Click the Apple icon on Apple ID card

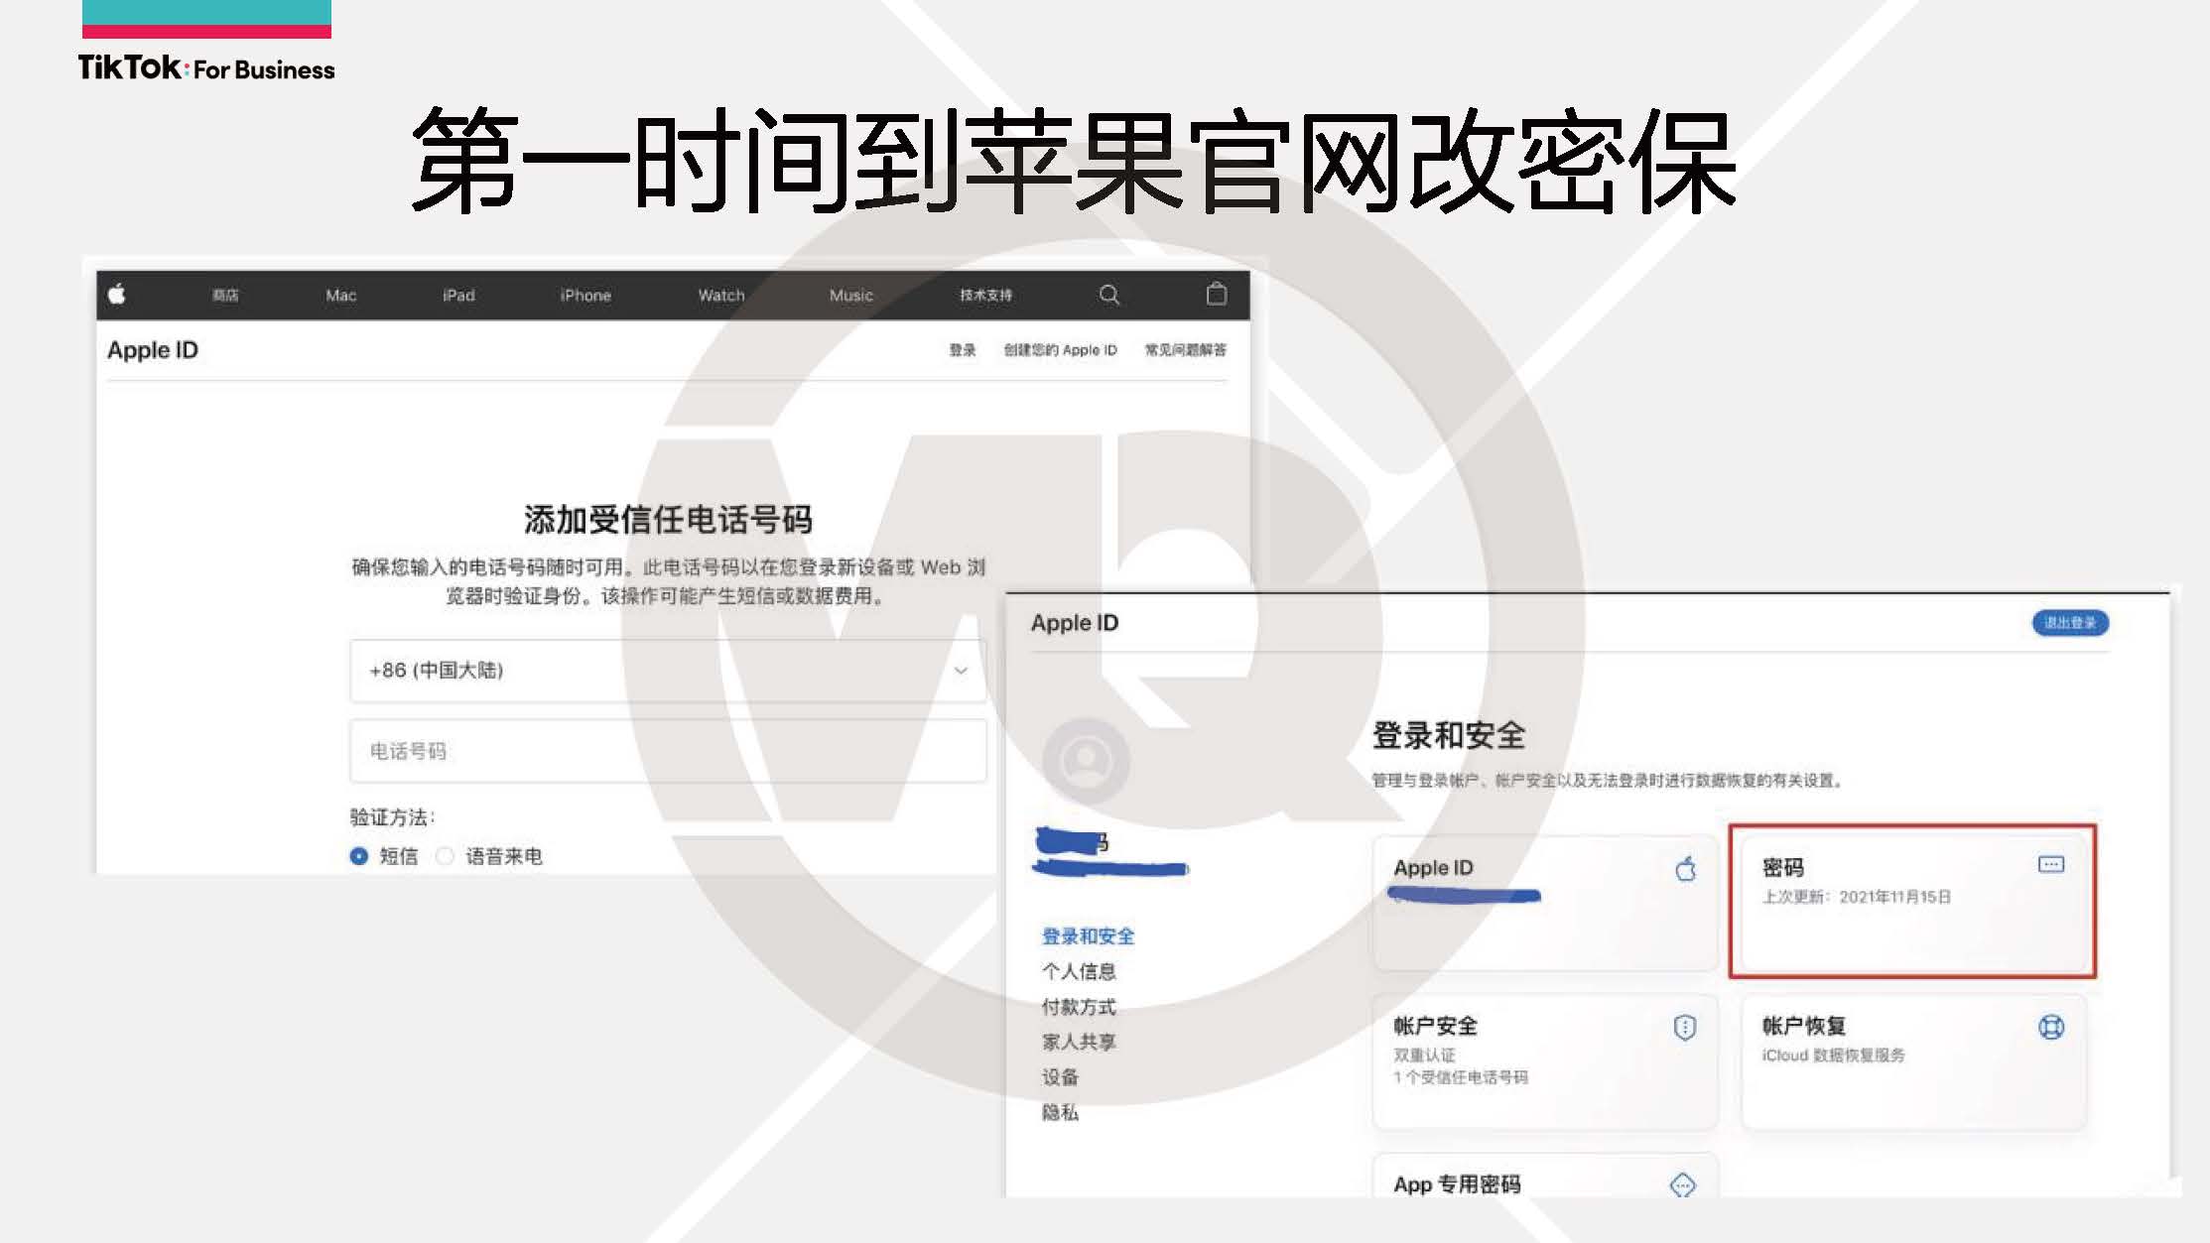tap(1685, 869)
